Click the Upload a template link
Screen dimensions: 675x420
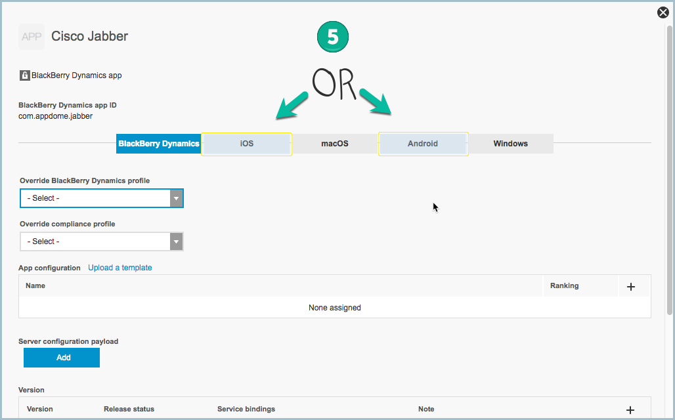click(120, 268)
